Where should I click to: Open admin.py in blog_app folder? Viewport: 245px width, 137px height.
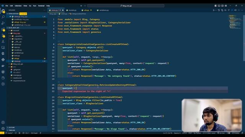(x=18, y=45)
